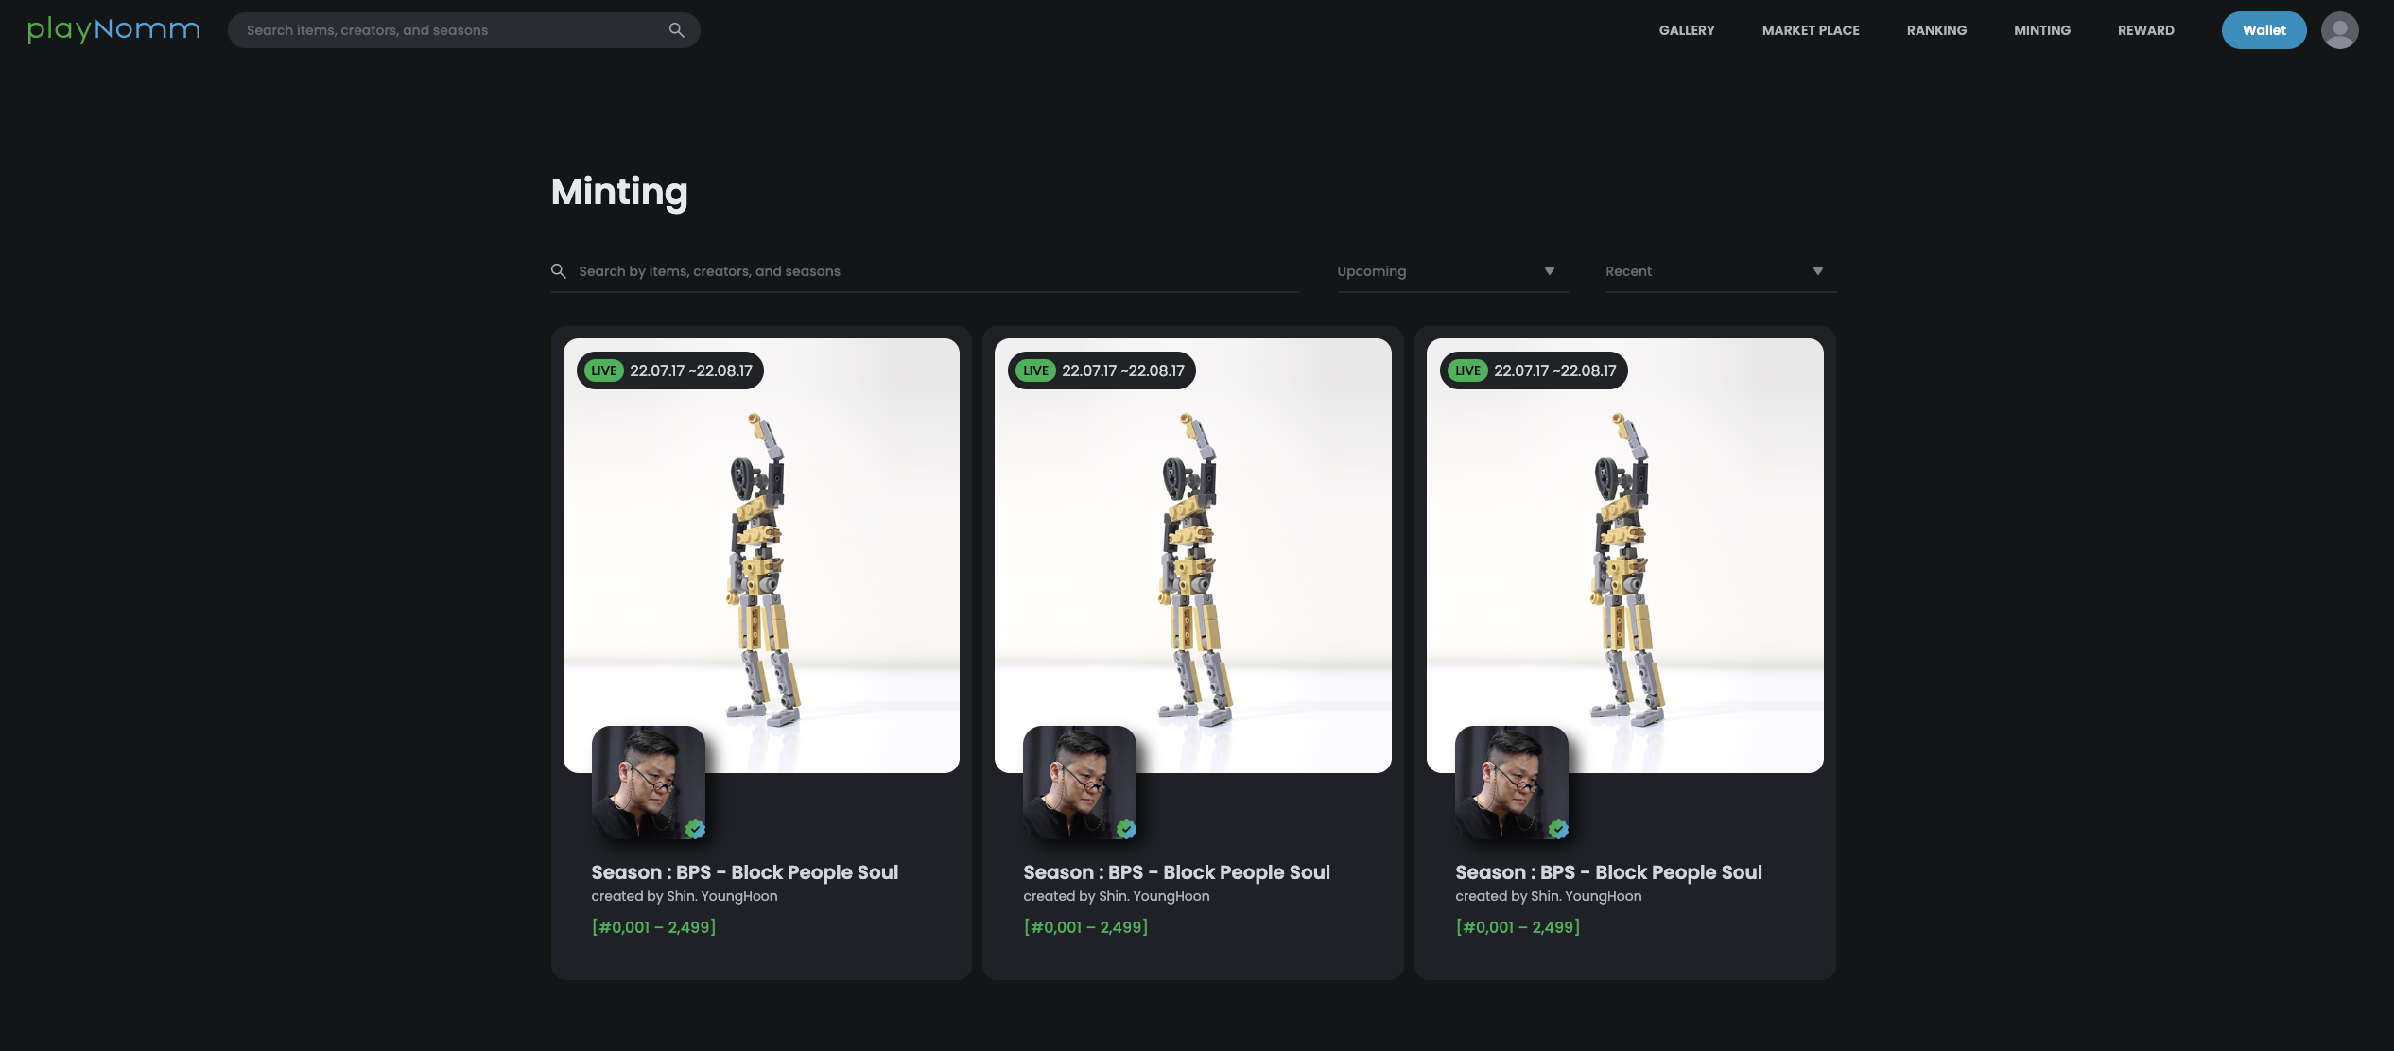
Task: Click LIVE badge on the first card
Action: [x=603, y=370]
